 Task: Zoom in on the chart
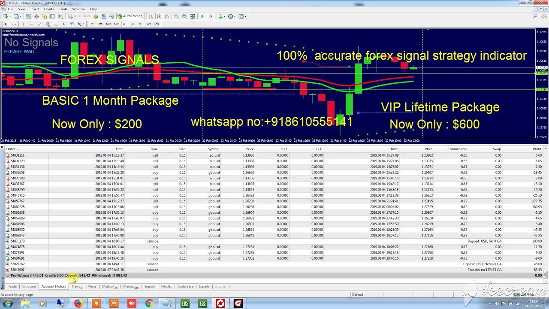[x=176, y=16]
